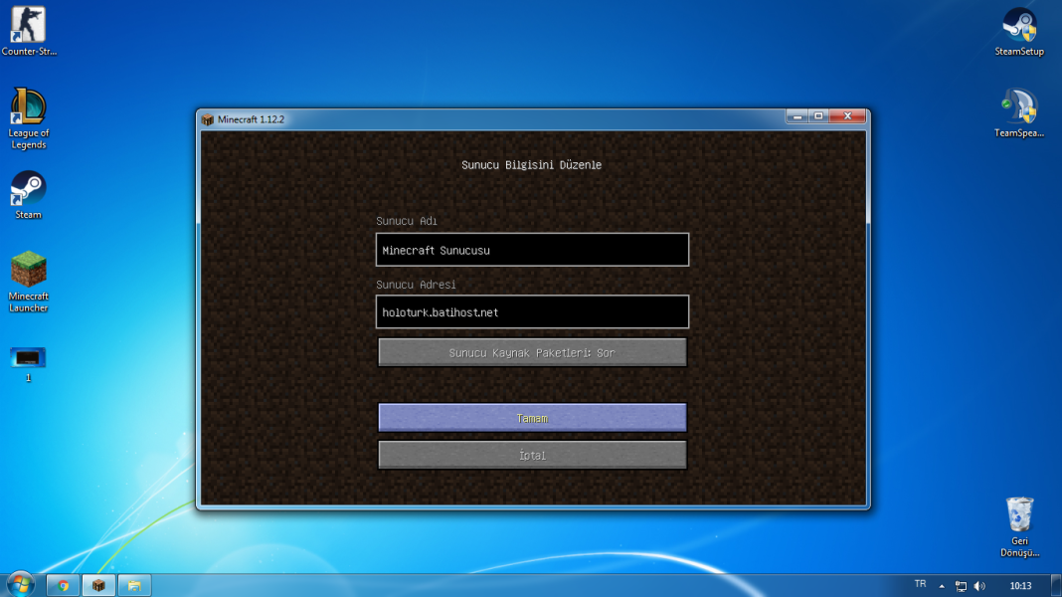
Task: Open the Windows Start menu orb
Action: [x=20, y=585]
